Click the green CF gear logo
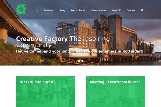This screenshot has width=161, height=107. coord(21,9)
